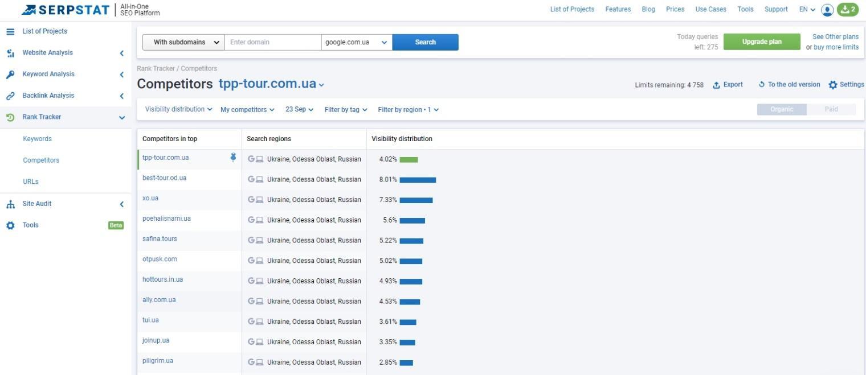The image size is (866, 375).
Task: Open the Filter by tag dropdown
Action: 346,110
